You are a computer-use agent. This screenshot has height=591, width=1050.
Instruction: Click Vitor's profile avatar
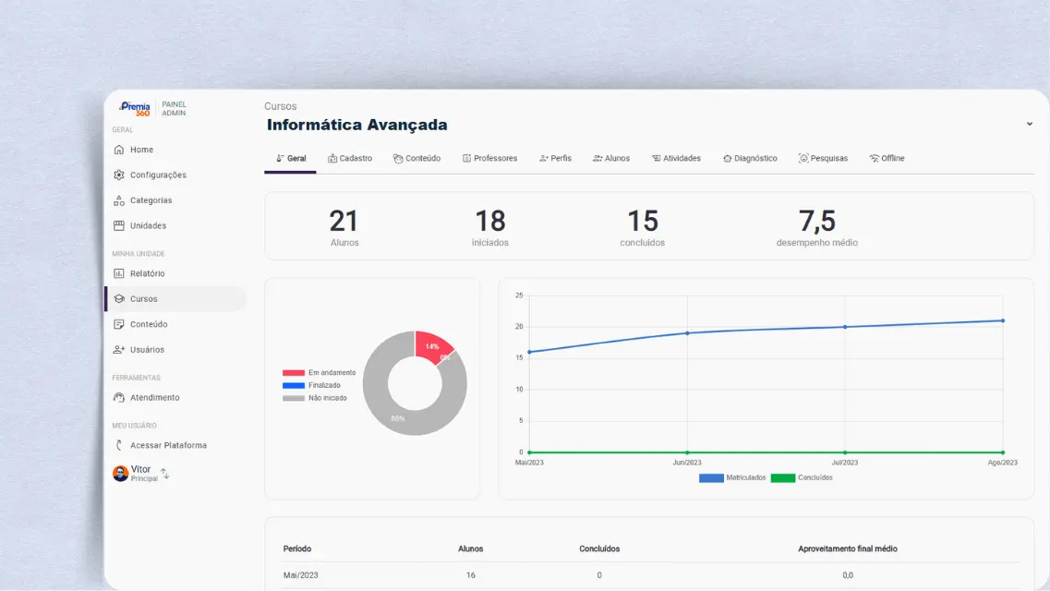121,473
